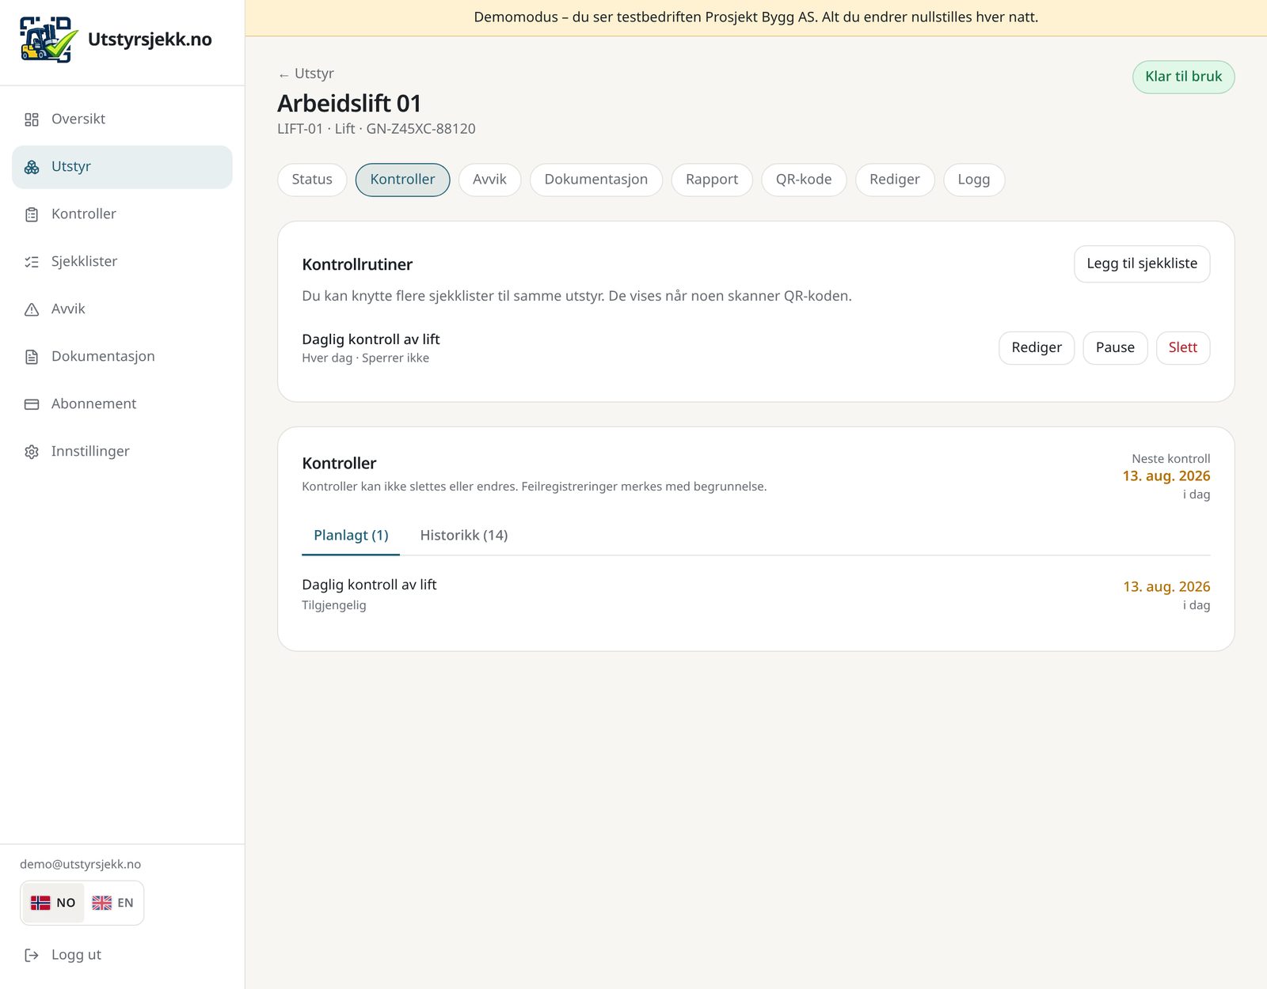Show the Historikk (14) tab
The image size is (1267, 989).
pyautogui.click(x=464, y=536)
